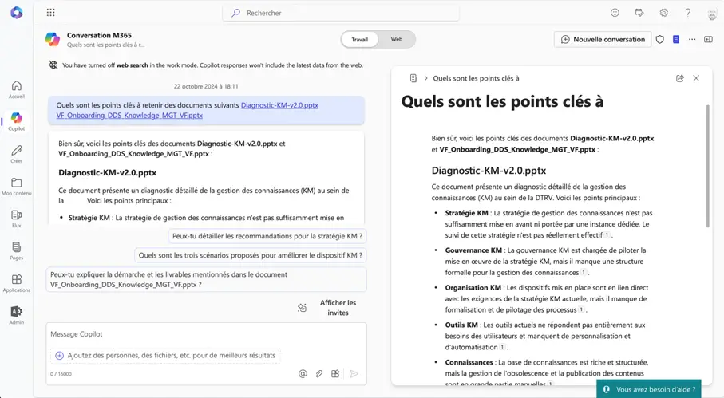Select suggestion about trois scénarios proposés
The height and width of the screenshot is (398, 724).
(251, 255)
